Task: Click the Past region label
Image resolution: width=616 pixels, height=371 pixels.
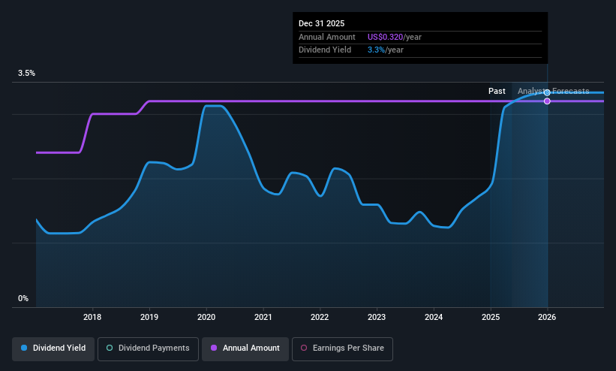Action: click(497, 92)
